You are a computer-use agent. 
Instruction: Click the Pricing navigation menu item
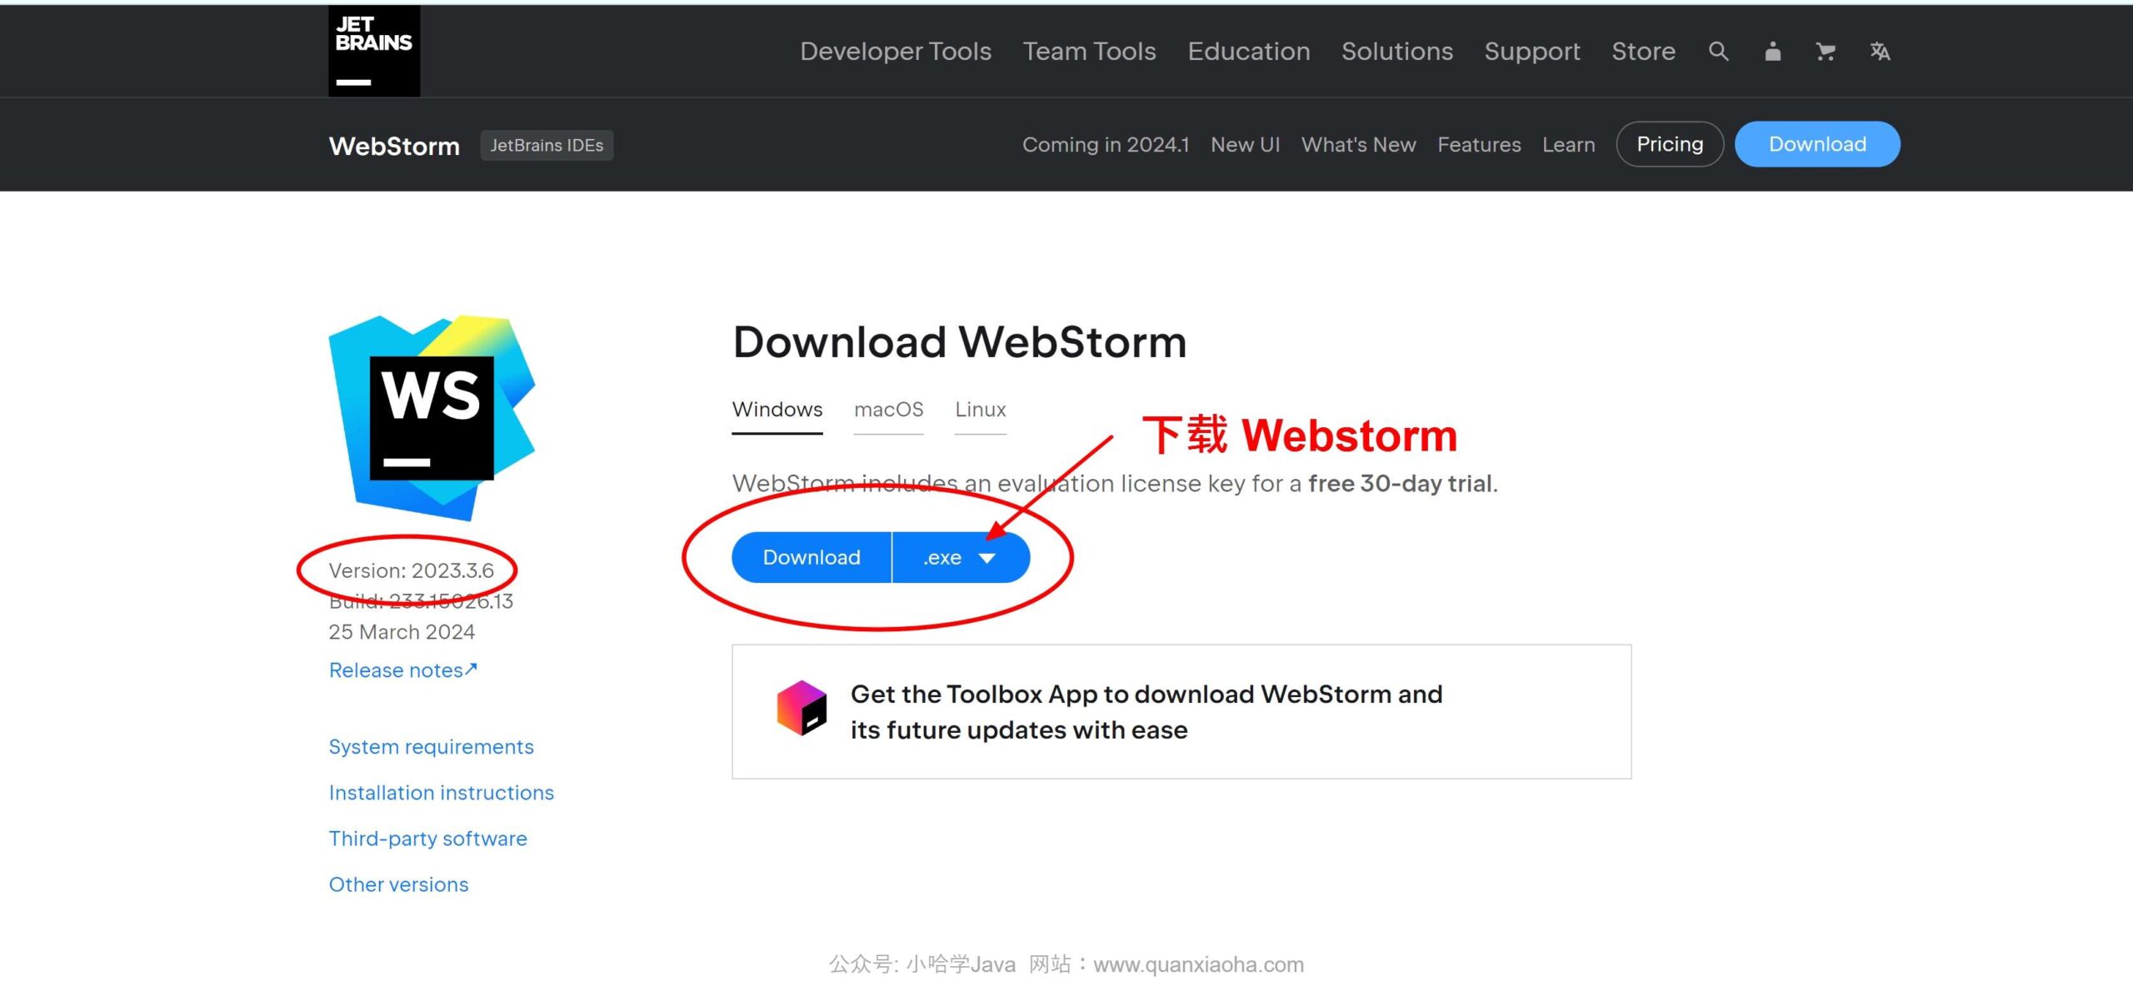pos(1671,142)
